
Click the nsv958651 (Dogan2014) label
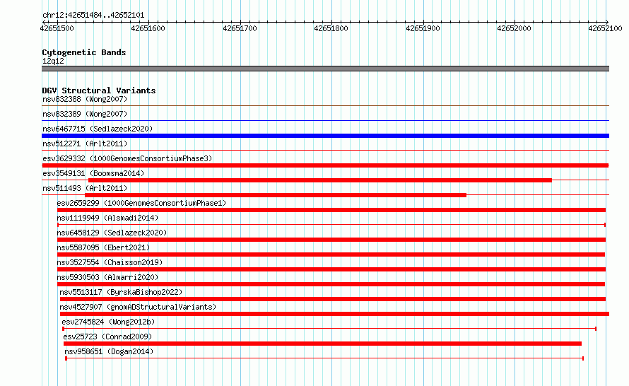coord(109,351)
